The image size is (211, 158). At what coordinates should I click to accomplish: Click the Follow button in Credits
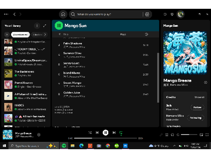tap(197, 108)
